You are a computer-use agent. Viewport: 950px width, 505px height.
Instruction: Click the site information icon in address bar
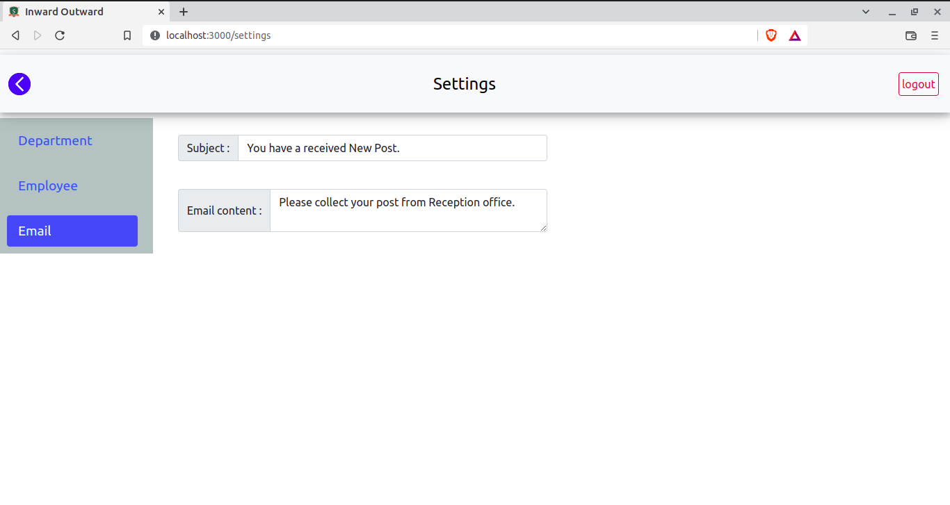coord(154,35)
